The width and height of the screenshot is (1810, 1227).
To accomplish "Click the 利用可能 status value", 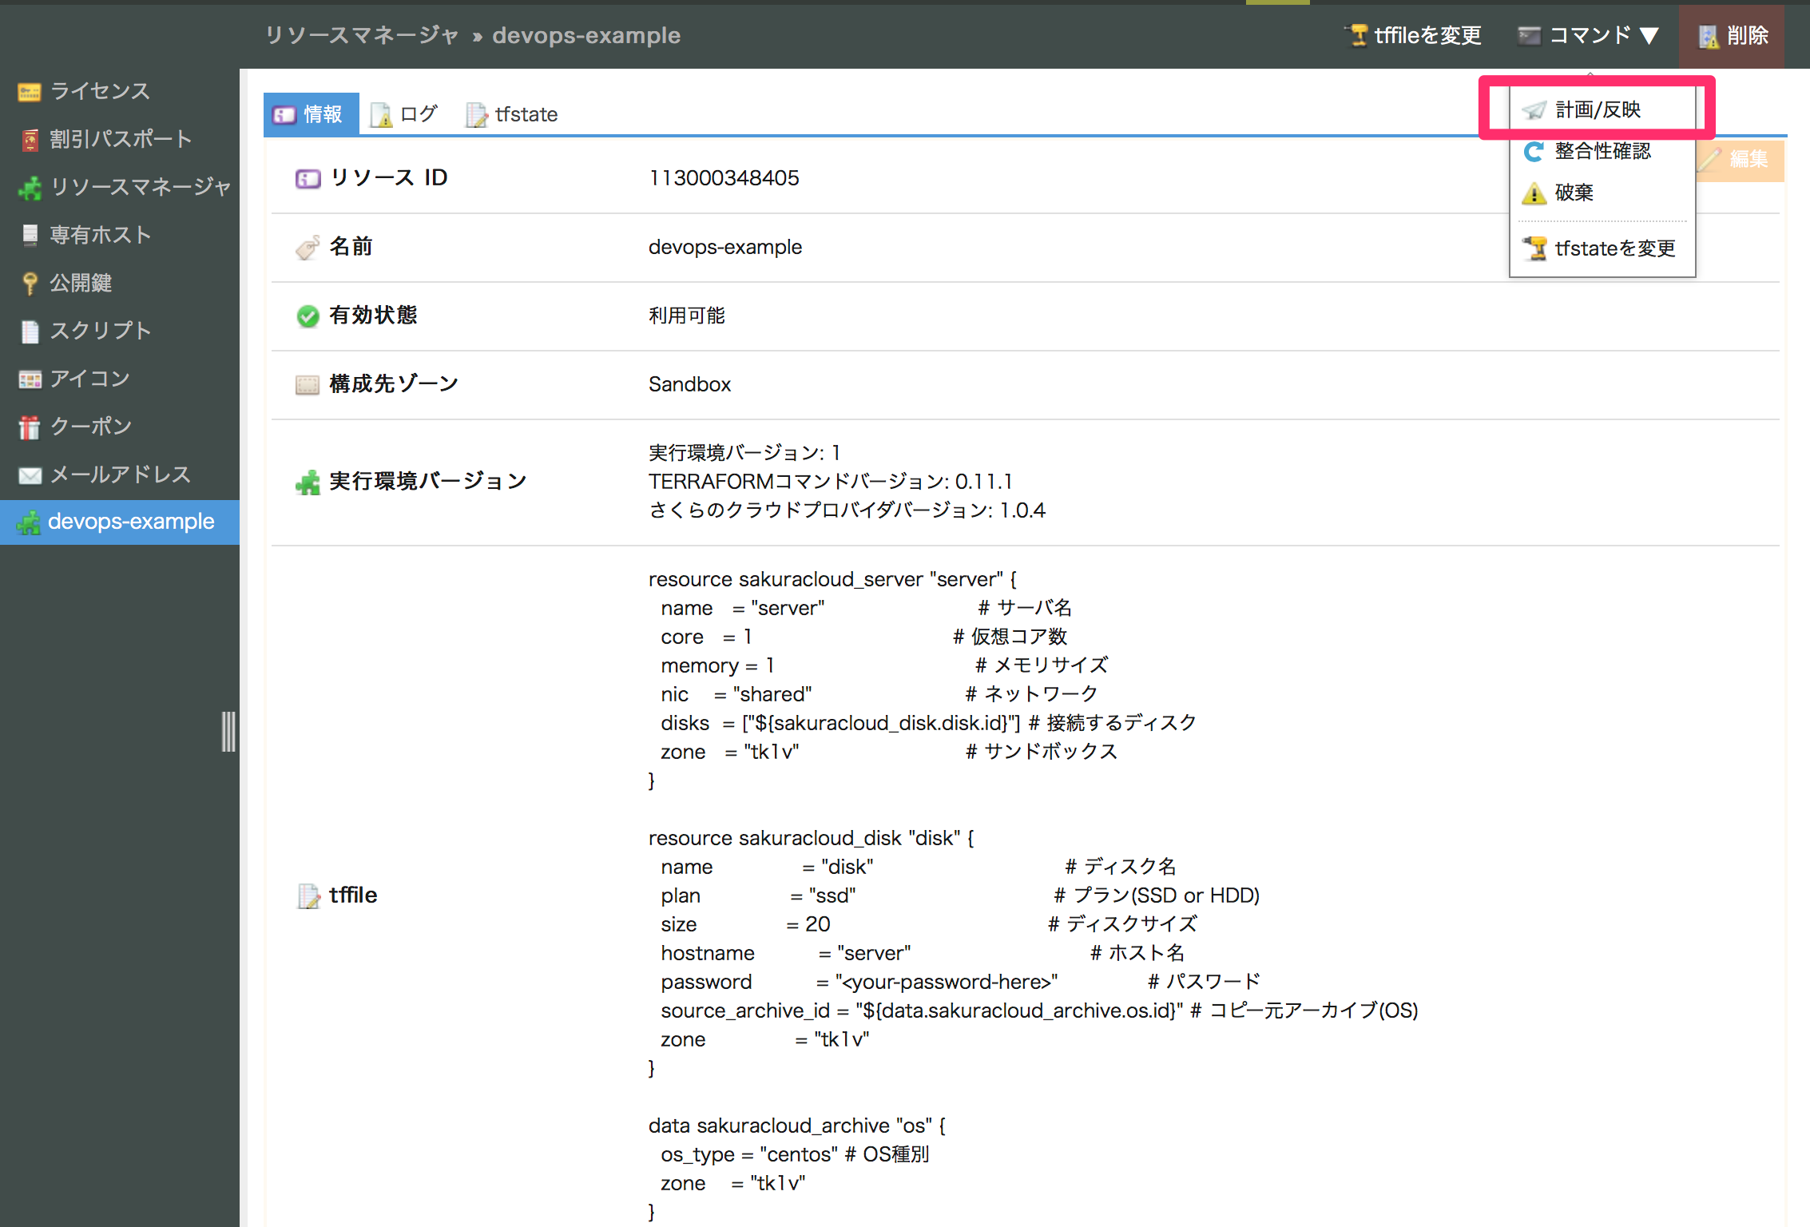I will point(687,316).
